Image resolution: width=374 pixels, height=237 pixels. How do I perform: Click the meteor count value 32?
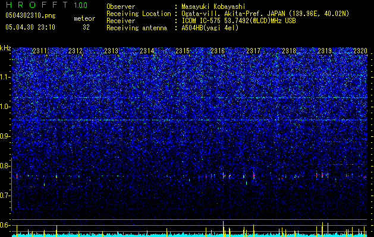click(x=86, y=27)
